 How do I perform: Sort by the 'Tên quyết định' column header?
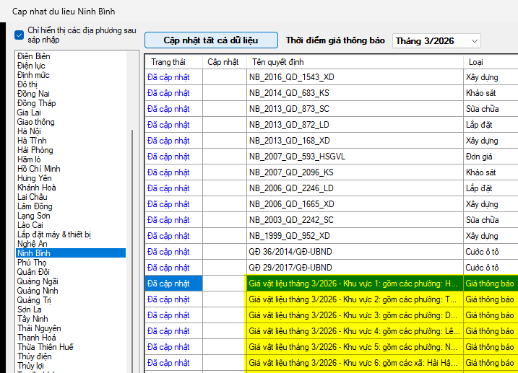278,62
